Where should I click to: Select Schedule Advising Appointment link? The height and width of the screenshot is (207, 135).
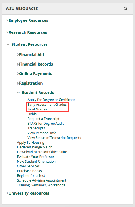pos(42,180)
